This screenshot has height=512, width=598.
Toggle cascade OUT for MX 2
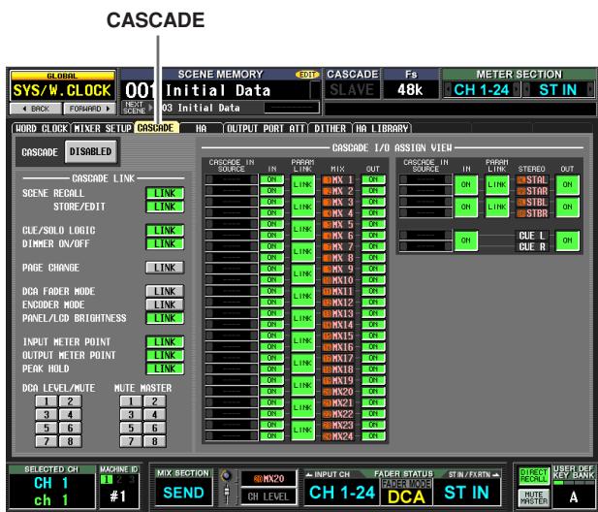coord(373,190)
